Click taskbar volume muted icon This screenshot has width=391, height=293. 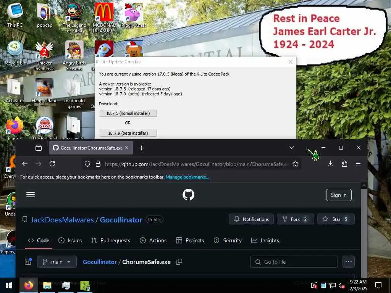341,285
